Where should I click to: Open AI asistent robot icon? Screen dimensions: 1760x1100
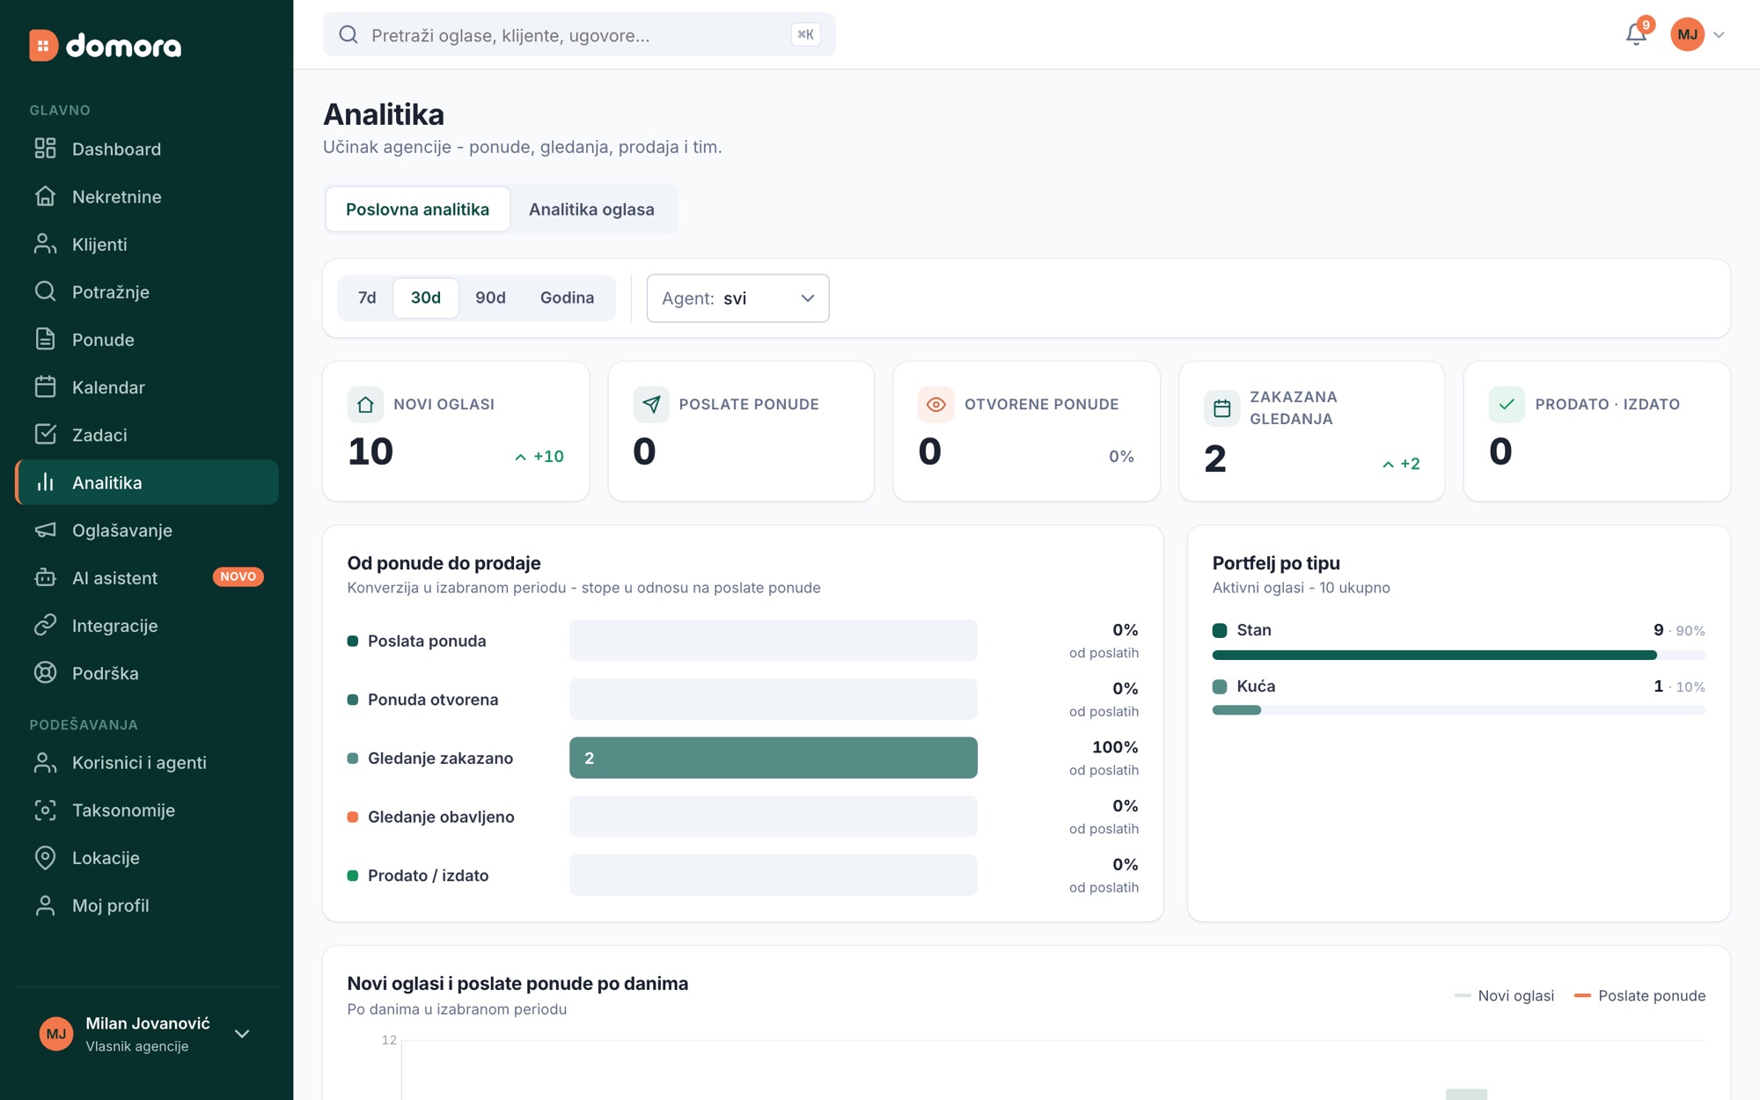point(45,577)
